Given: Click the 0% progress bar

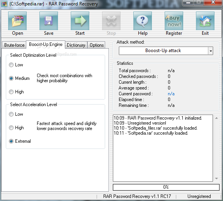Looking at the screenshot, I should pos(166,187).
